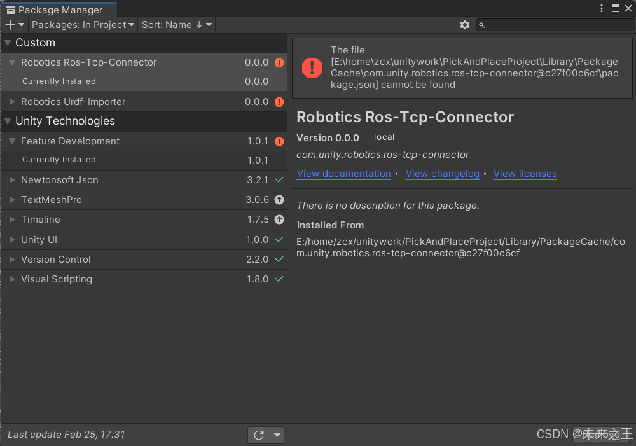Click the error icon beside Feature Development
Viewport: 636px width, 446px height.
(279, 141)
